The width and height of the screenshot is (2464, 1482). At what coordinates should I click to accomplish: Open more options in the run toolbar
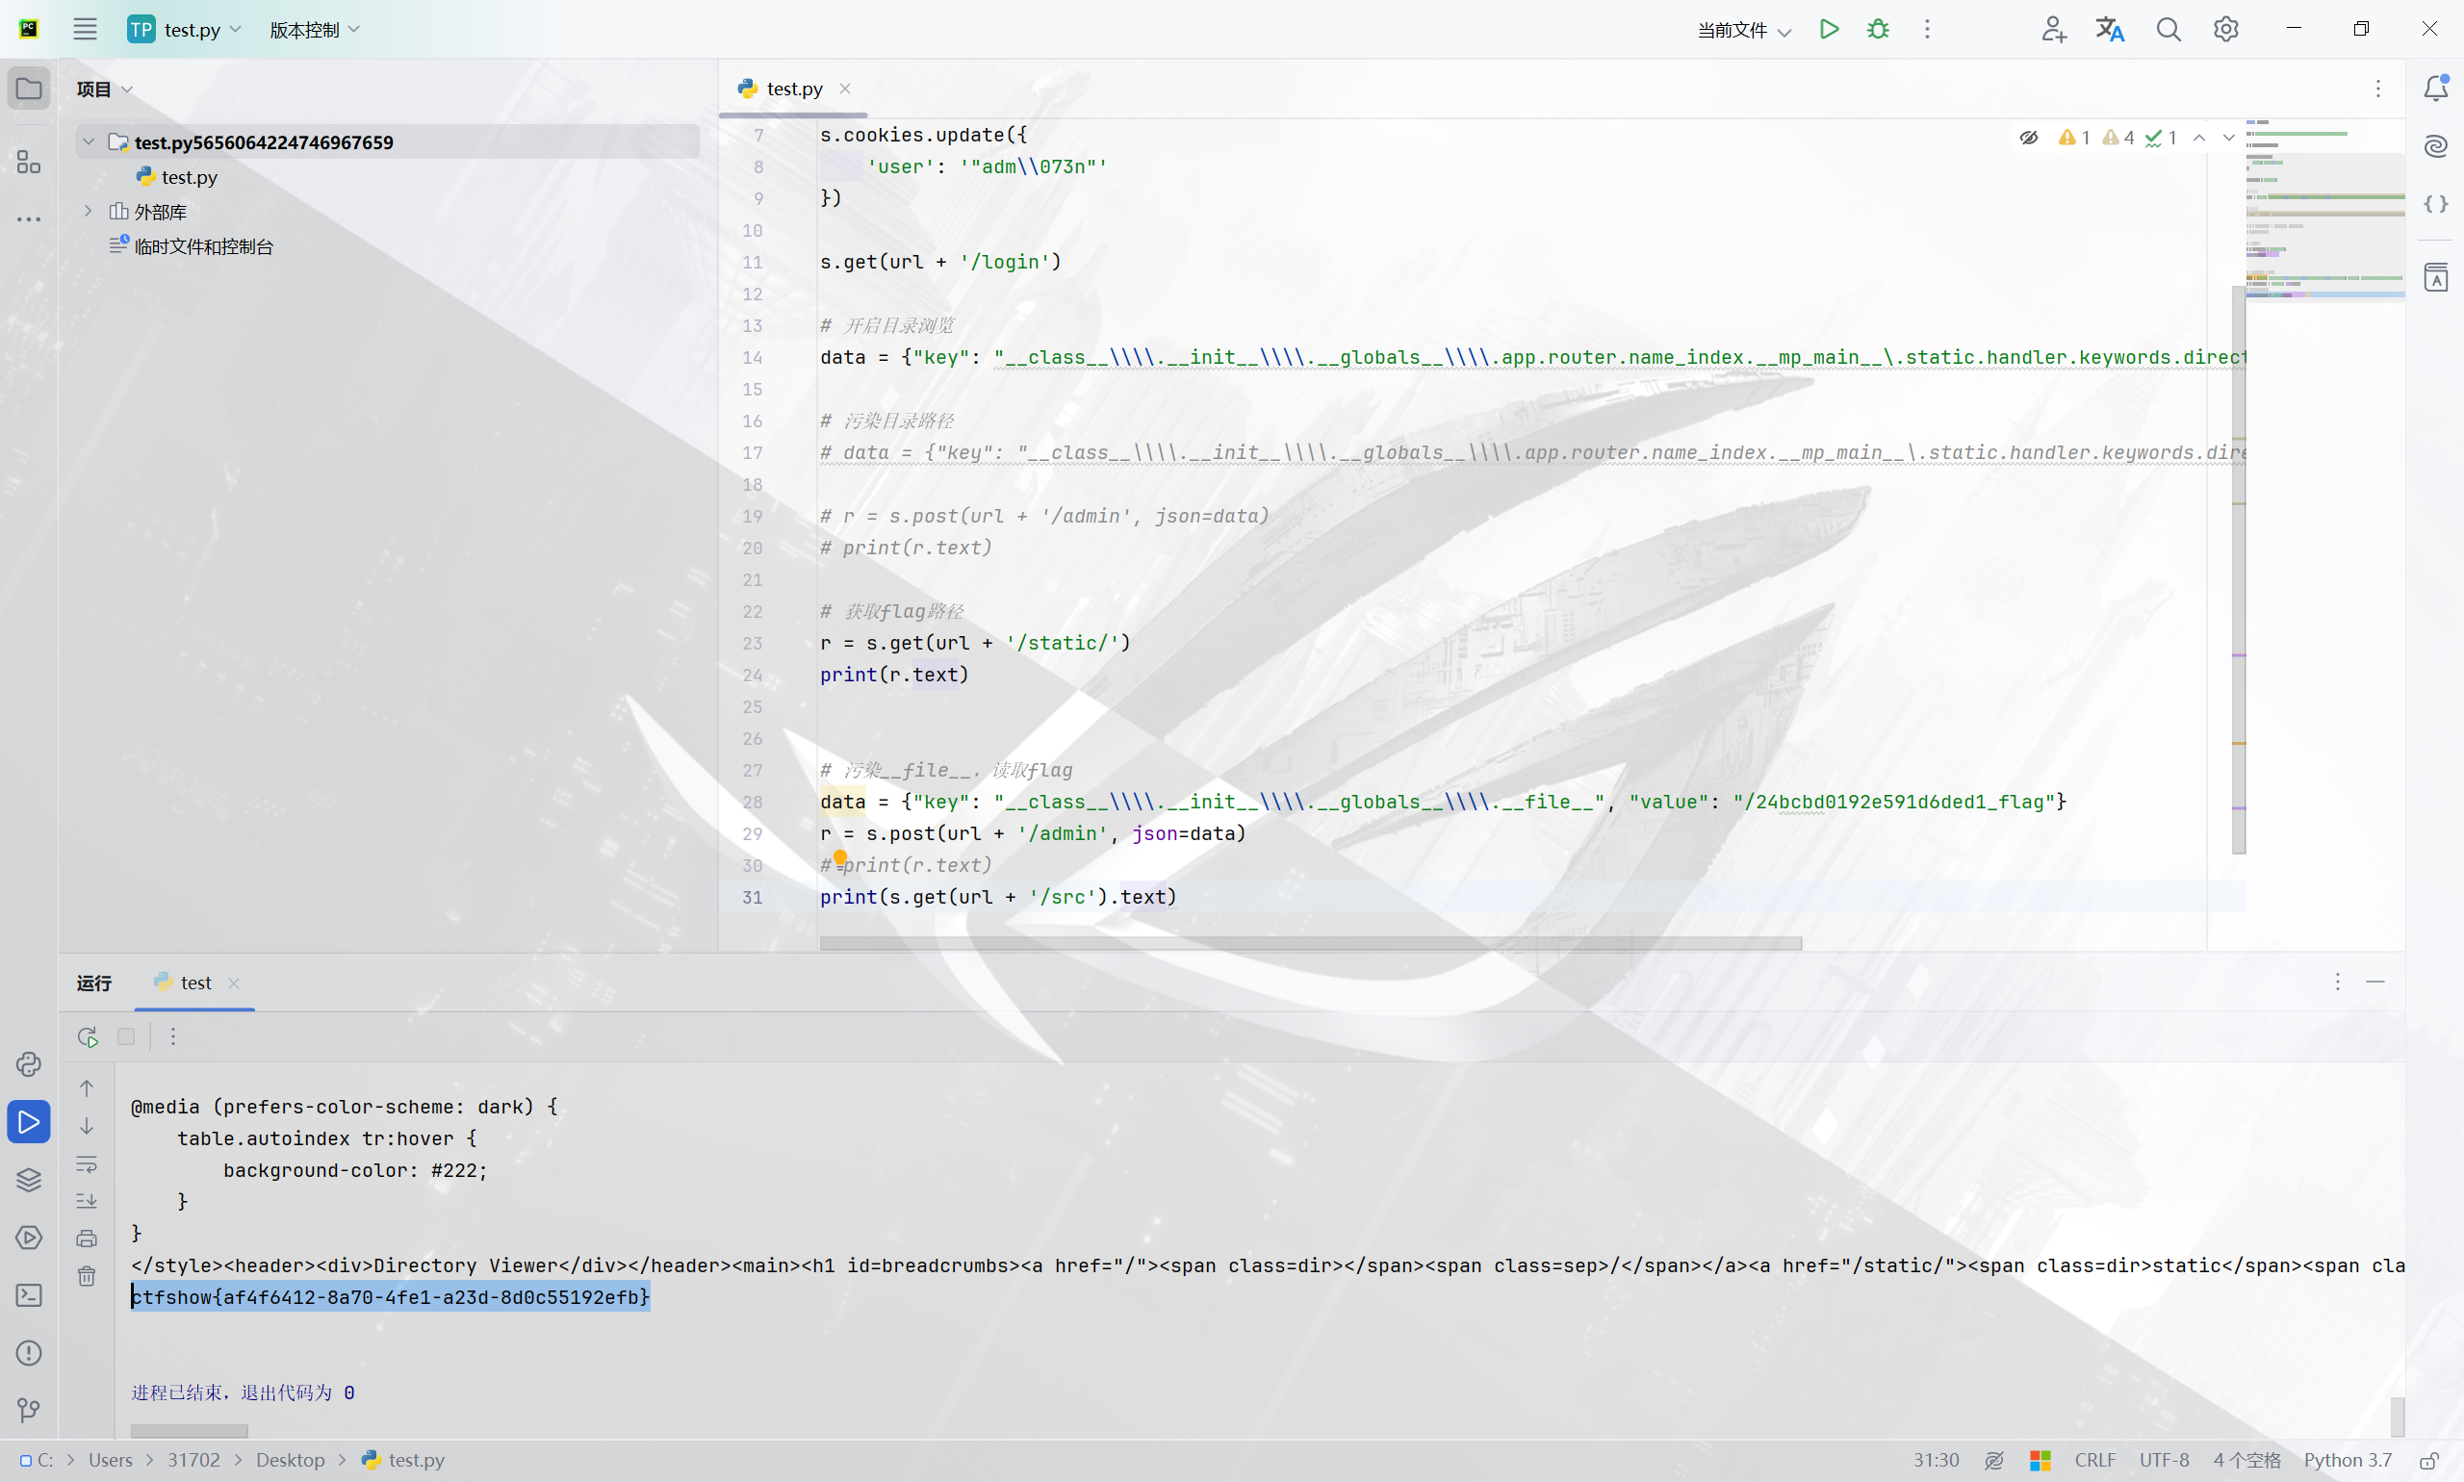click(173, 1036)
